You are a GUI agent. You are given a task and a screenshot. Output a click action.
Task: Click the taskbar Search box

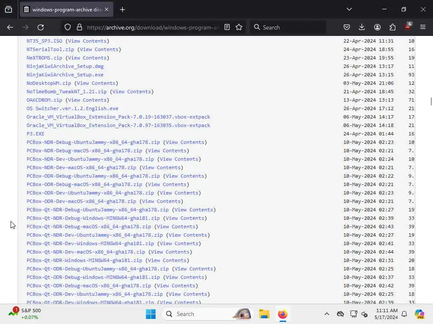(x=208, y=314)
